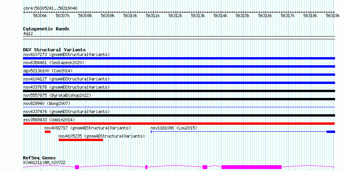Click the nsv6384461 blue variant bar
This screenshot has width=346, height=171.
pyautogui.click(x=179, y=66)
